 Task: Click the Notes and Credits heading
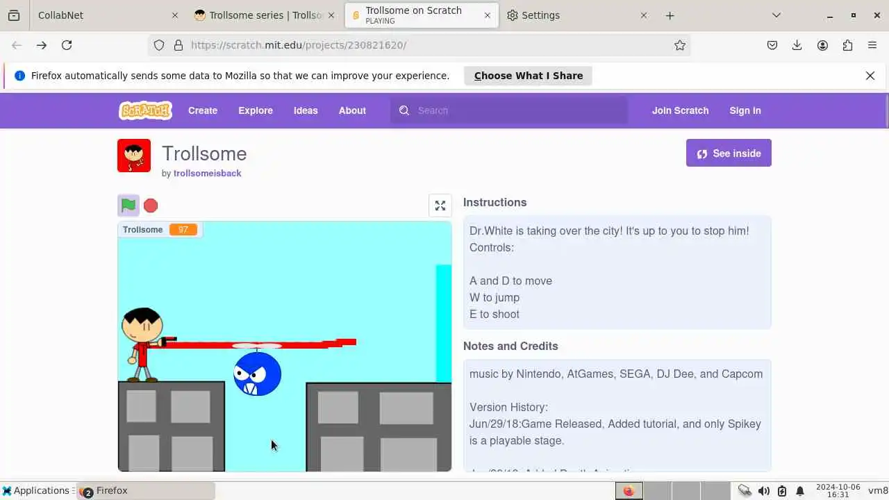pyautogui.click(x=510, y=346)
